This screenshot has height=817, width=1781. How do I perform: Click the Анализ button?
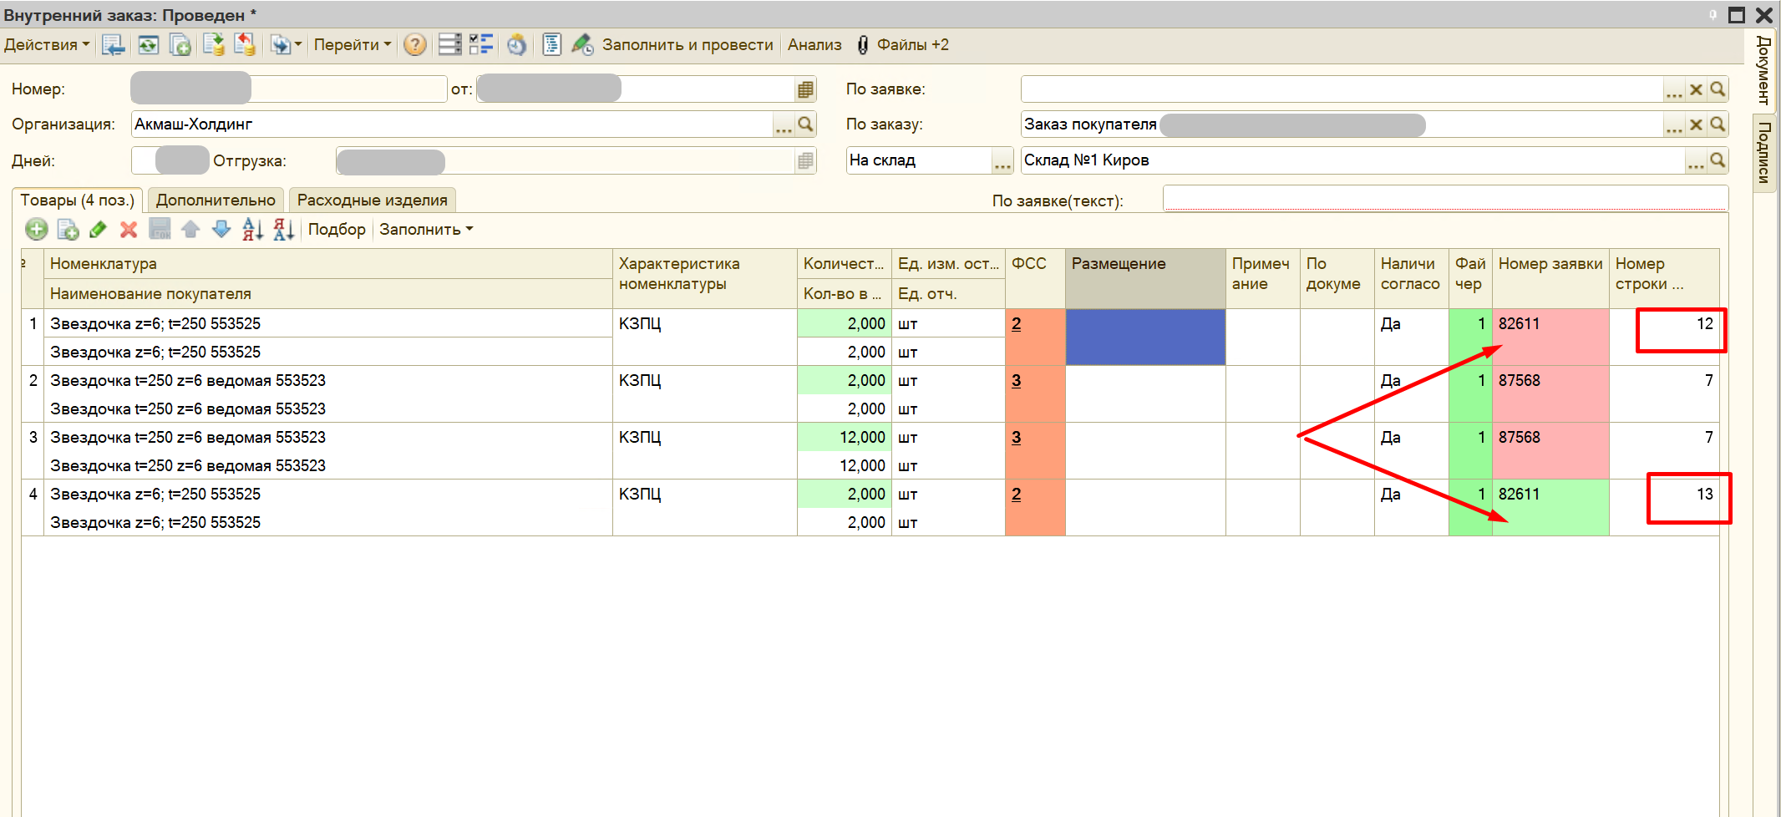(814, 45)
